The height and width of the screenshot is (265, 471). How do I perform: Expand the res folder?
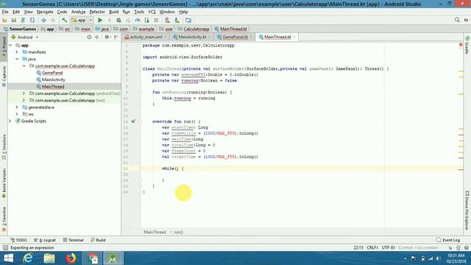17,114
